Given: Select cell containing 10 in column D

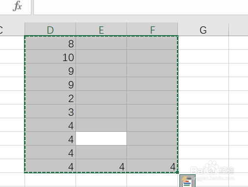Looking at the screenshot, I should [x=50, y=56].
